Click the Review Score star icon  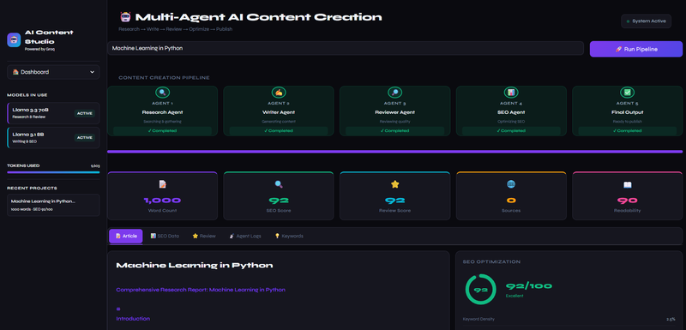[x=394, y=184]
